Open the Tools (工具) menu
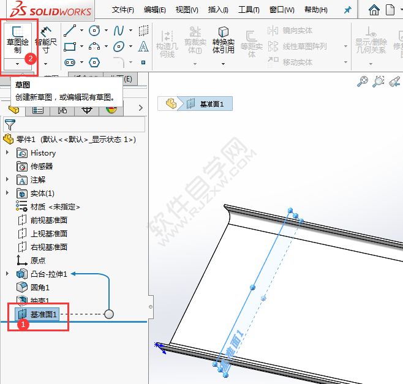This screenshot has width=403, height=384. (249, 10)
